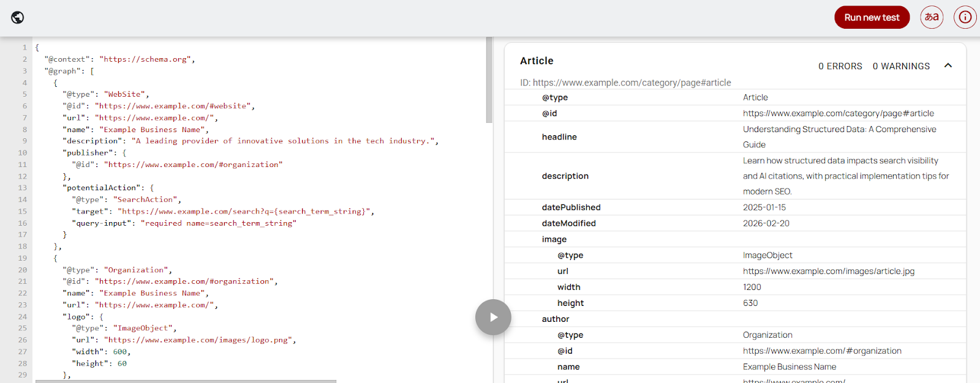Click line number 1 in gutter
This screenshot has height=383, width=980.
24,47
